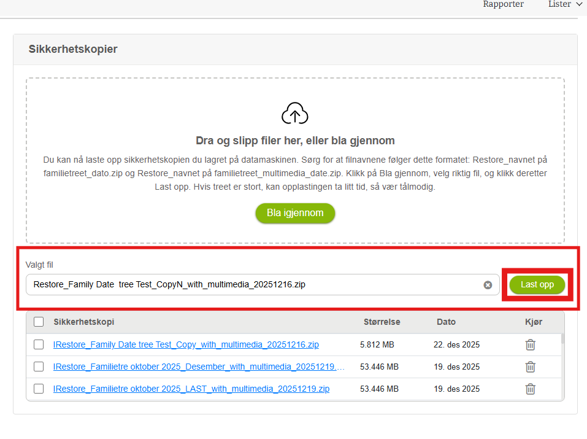Tick the checkbox for Familietre oktober 2025_LAST
587x439 pixels.
(39, 389)
